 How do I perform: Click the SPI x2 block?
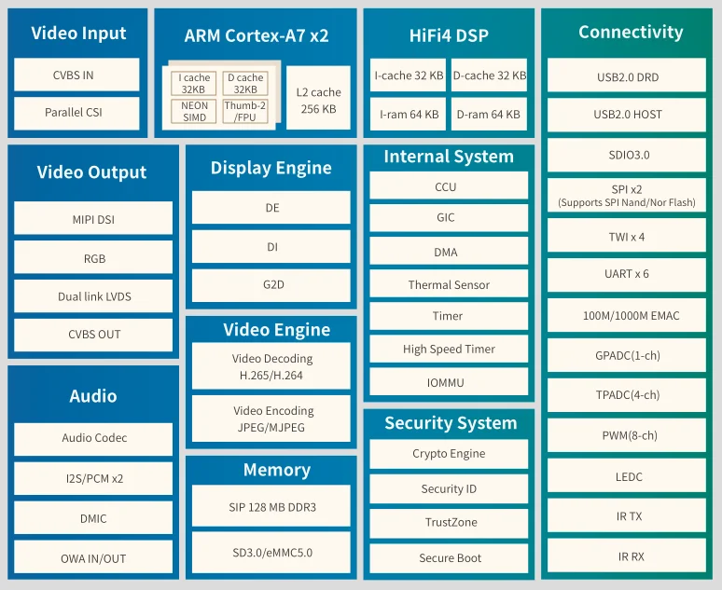click(627, 195)
